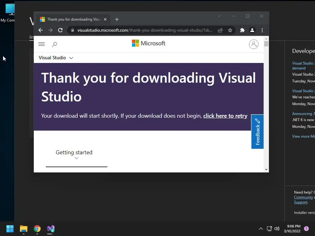The image size is (315, 236).
Task: View site lock icon information
Action: pyautogui.click(x=73, y=30)
